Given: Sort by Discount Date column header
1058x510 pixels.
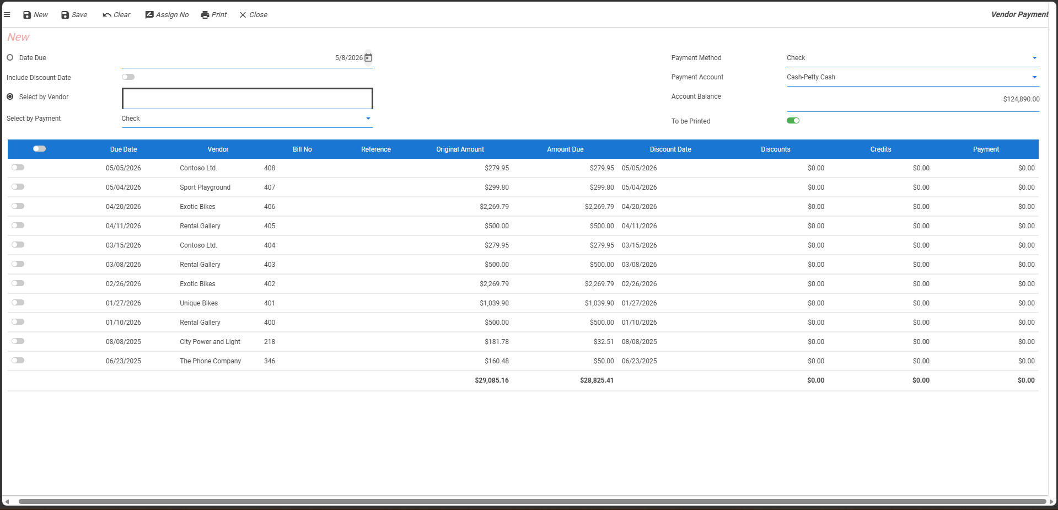Looking at the screenshot, I should [x=670, y=149].
